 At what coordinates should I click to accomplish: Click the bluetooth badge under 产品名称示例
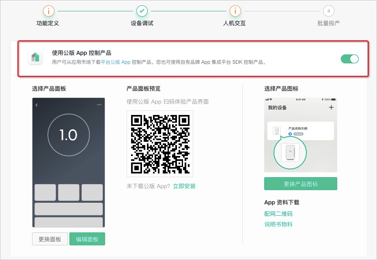[x=290, y=134]
